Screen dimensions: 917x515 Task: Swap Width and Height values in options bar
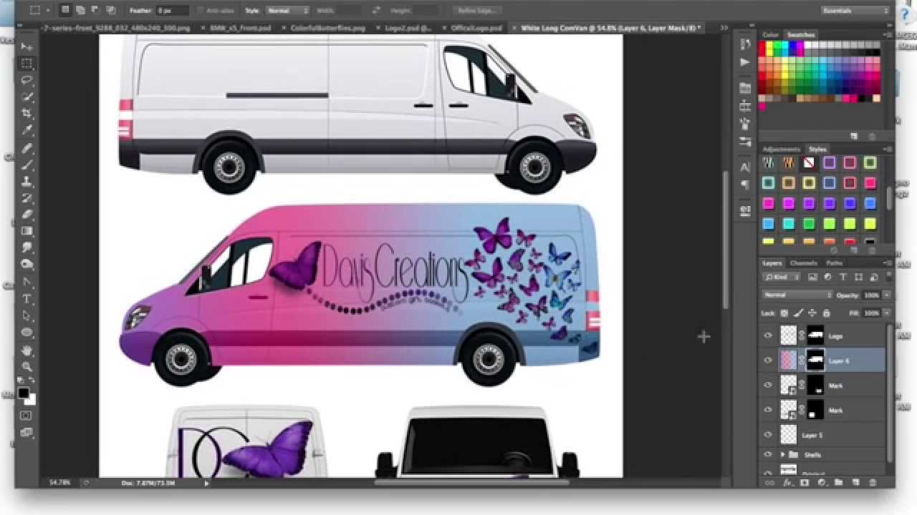377,11
